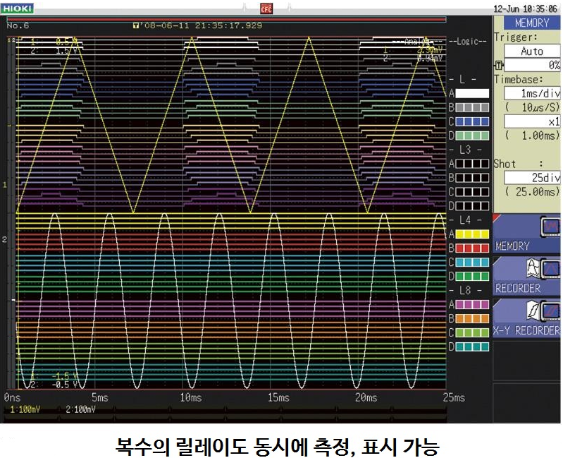
Task: Select logic channel L B gray swatch
Action: (472, 107)
